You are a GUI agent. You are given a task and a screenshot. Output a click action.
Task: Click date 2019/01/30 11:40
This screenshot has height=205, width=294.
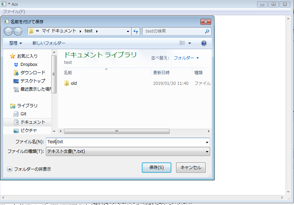click(171, 83)
